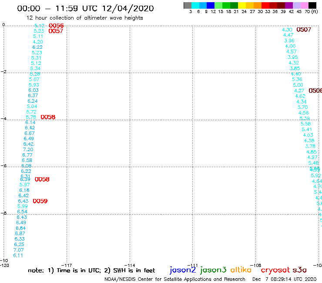Click the wave height value '5.34'
Viewport: 322px width, 283px height.
click(x=35, y=68)
